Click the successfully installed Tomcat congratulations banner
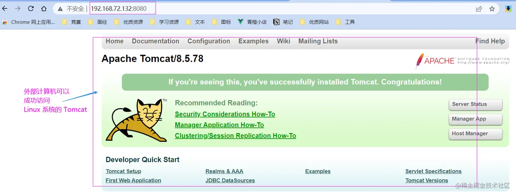Screen dimensions: 516x195 point(305,82)
